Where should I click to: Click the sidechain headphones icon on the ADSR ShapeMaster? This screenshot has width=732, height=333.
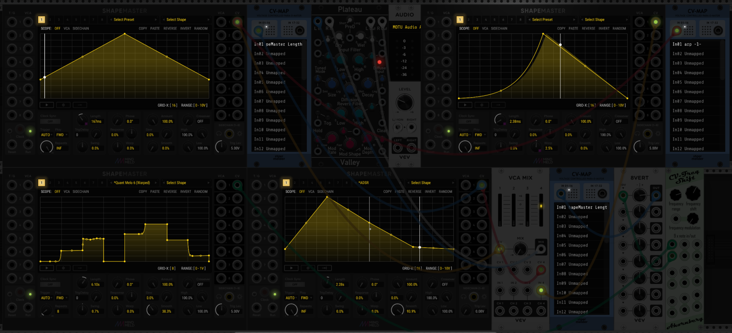point(465,298)
